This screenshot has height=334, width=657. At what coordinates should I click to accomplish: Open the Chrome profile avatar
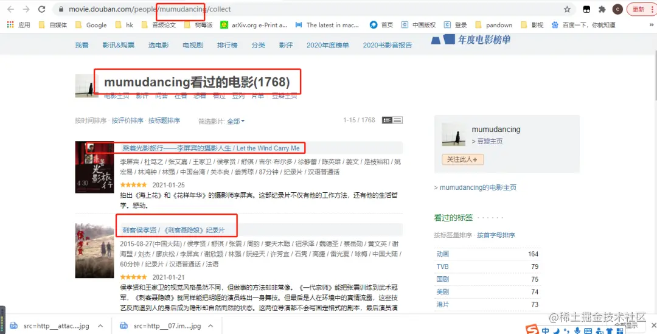pyautogui.click(x=617, y=9)
